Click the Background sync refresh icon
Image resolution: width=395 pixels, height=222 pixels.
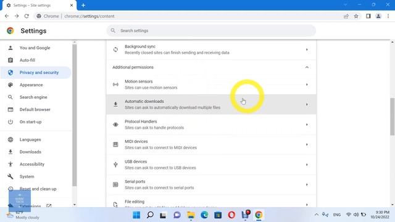(x=115, y=49)
